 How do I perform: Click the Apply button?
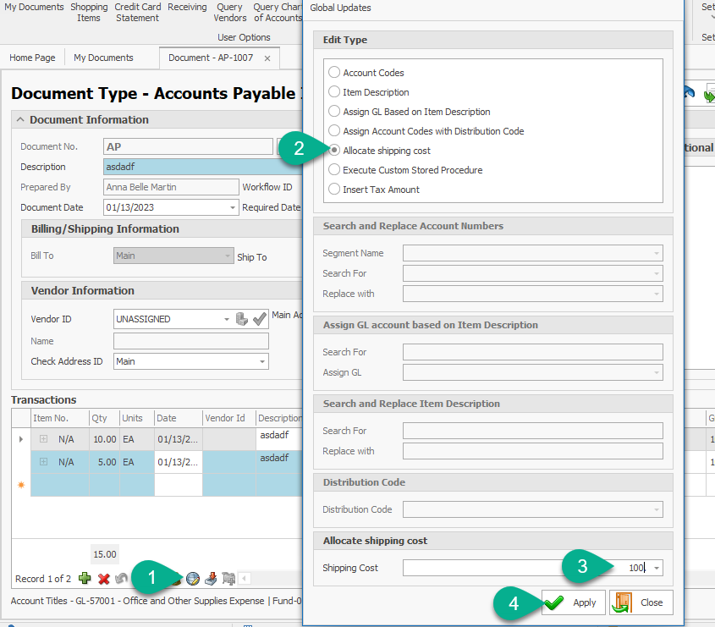573,603
